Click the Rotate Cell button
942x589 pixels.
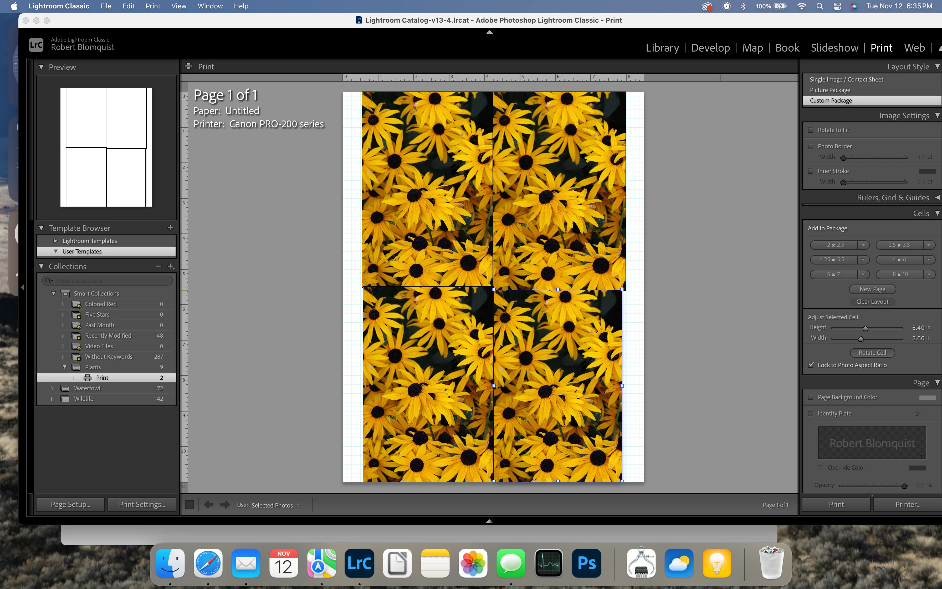pos(872,353)
